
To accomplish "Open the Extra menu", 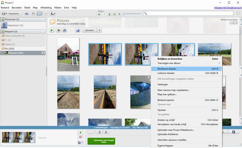I will point(66,8).
